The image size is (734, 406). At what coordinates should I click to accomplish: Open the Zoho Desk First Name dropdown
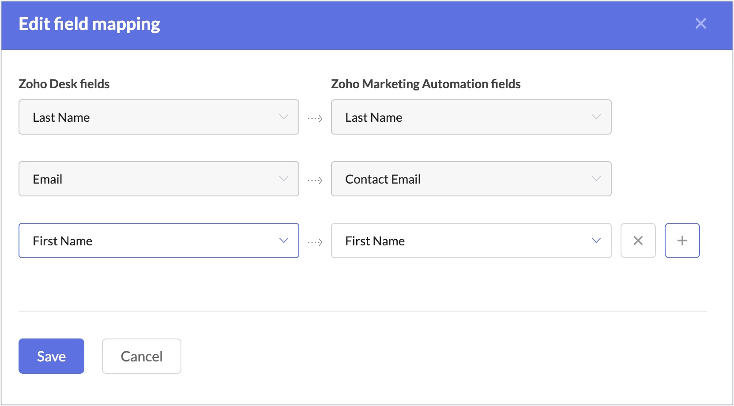point(159,241)
